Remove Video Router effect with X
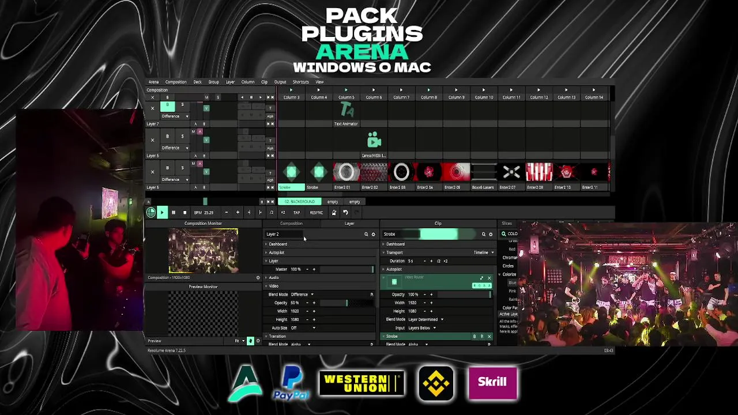This screenshot has width=738, height=415. coord(489,278)
